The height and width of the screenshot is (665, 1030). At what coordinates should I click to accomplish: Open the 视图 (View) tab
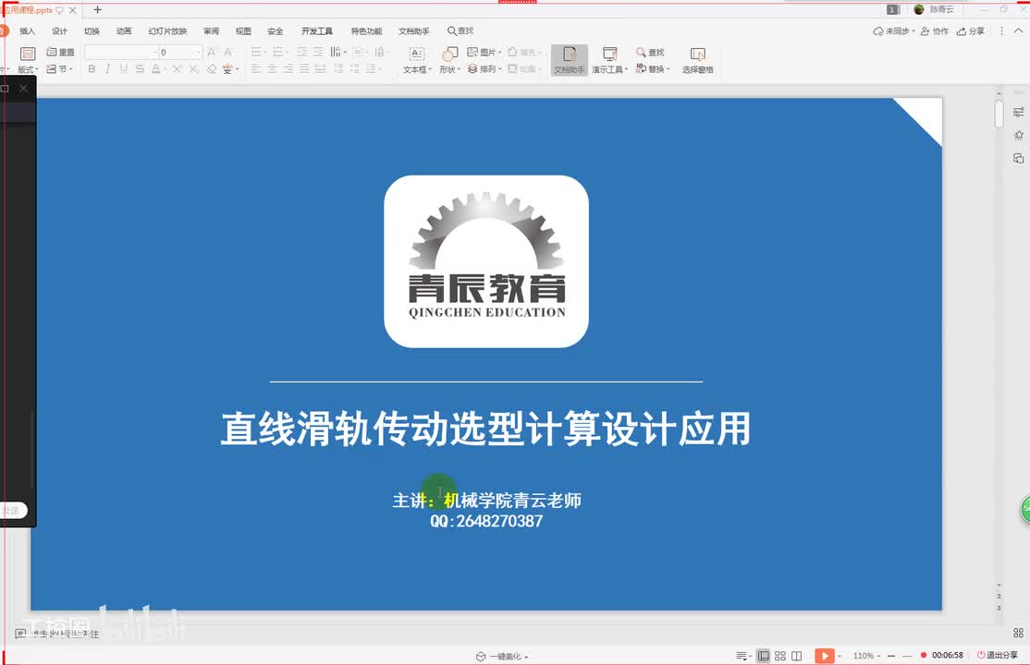pyautogui.click(x=244, y=30)
